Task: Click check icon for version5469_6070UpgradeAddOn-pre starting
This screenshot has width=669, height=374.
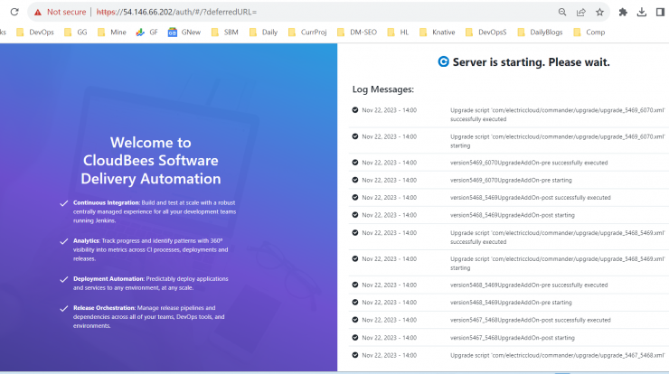Action: pos(355,180)
